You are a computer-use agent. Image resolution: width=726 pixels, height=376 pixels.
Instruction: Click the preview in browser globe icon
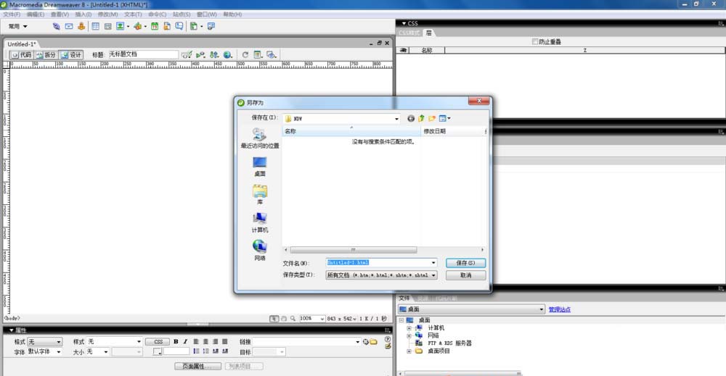pos(227,54)
